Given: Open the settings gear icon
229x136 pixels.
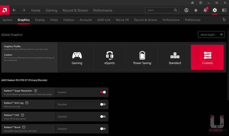Looking at the screenshot, I should point(215,10).
